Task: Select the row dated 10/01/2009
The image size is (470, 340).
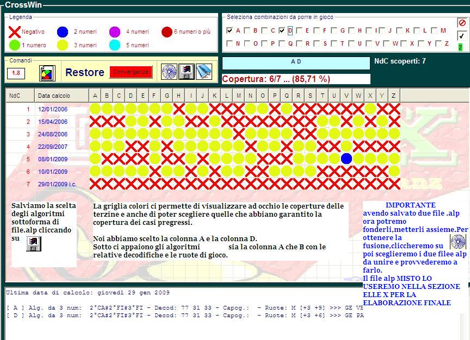Action: tap(203, 172)
